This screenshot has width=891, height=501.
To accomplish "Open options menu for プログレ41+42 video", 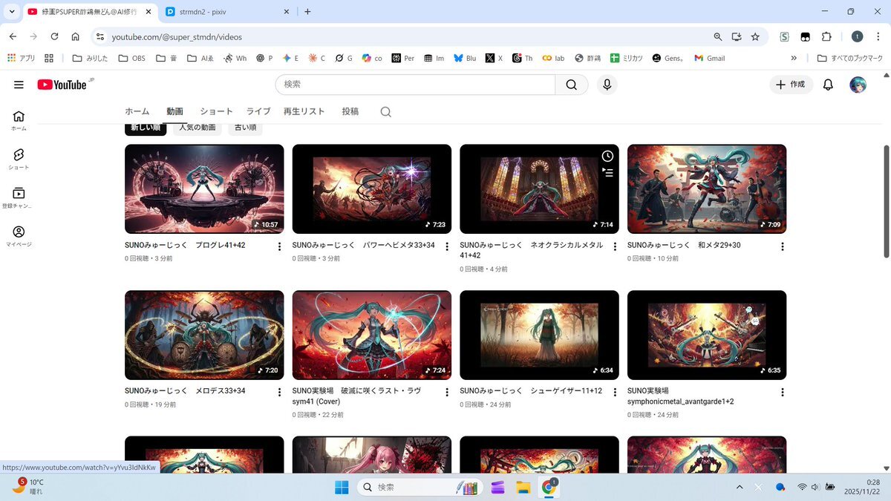I will tap(280, 246).
